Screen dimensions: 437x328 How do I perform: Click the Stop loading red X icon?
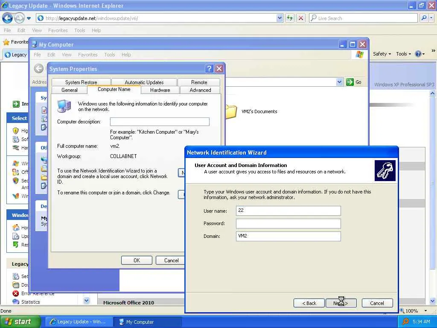coord(301,18)
